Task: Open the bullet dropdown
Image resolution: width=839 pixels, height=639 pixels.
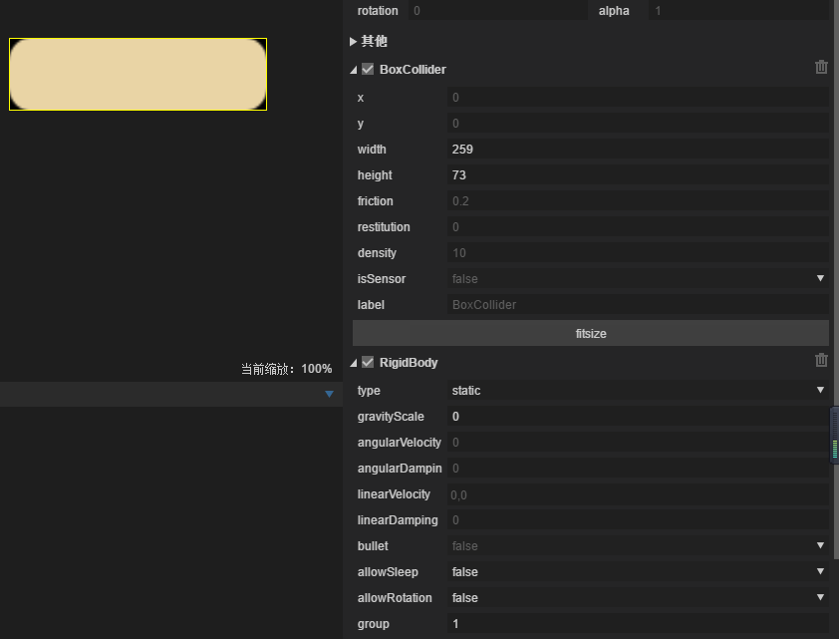Action: 820,545
